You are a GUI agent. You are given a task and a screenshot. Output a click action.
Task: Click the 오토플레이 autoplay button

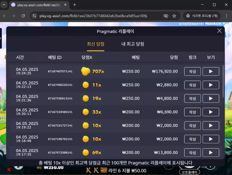tap(189, 172)
